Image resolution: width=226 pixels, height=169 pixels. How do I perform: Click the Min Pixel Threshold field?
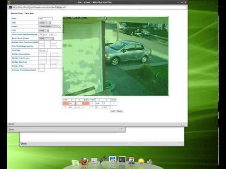tap(41, 42)
